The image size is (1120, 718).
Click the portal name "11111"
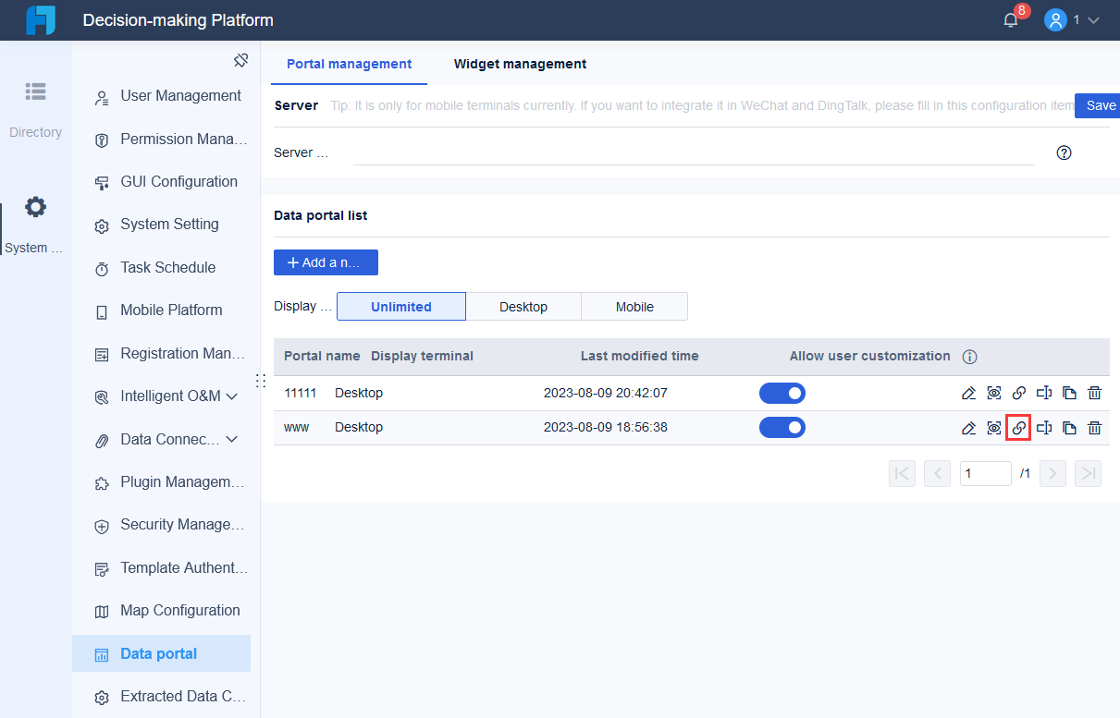[x=301, y=394]
